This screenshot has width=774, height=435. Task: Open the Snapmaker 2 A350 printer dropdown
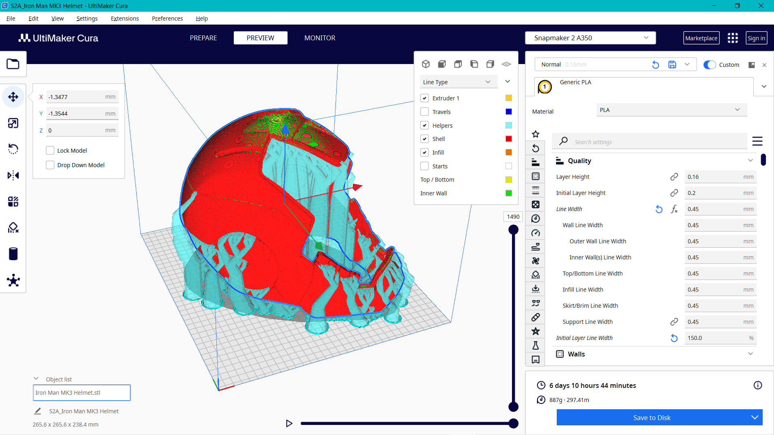pyautogui.click(x=590, y=37)
